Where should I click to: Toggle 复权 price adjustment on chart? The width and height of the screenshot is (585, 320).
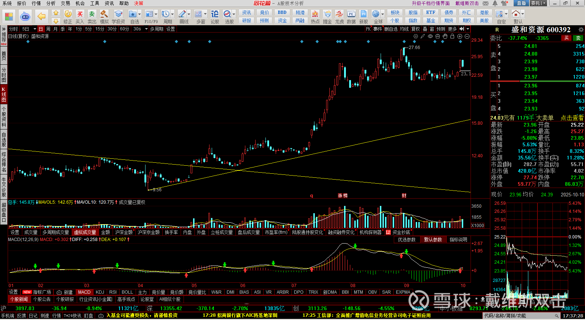pos(416,29)
